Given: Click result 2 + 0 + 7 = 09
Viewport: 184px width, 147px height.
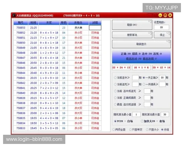Looking at the screenshot, I should 49,83.
